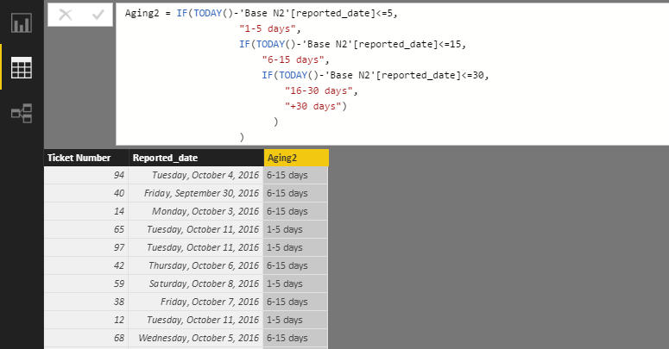Click ticket number cell 38
Viewport: 669px width, 349px height.
point(86,302)
